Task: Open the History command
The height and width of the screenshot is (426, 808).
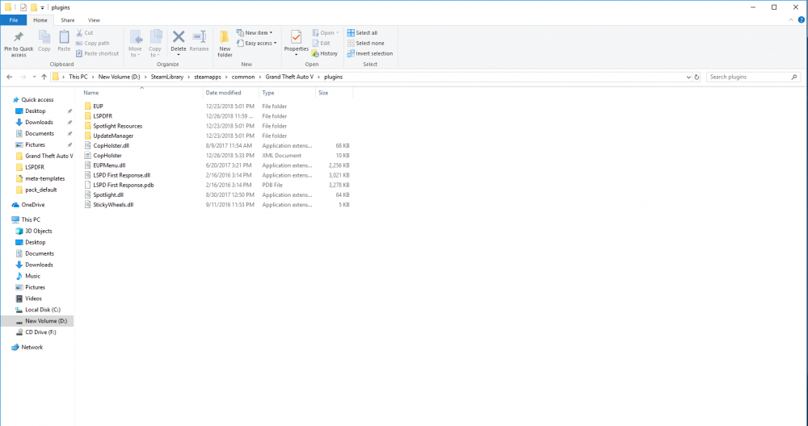Action: click(325, 53)
